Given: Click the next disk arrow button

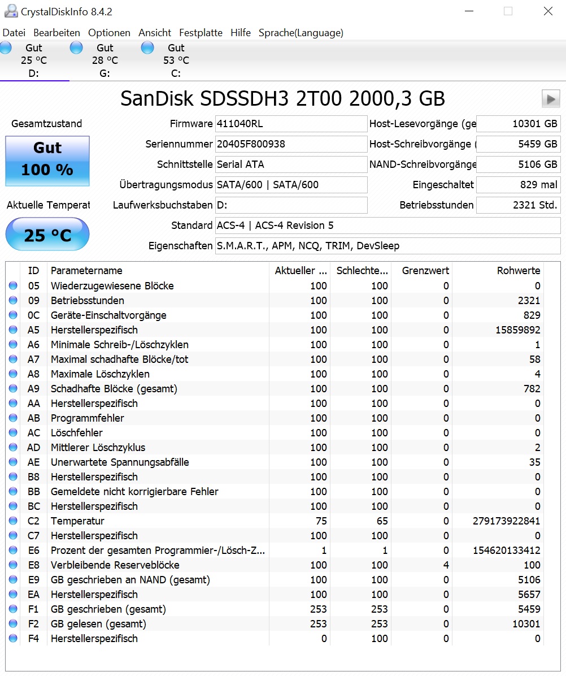Looking at the screenshot, I should click(x=551, y=99).
